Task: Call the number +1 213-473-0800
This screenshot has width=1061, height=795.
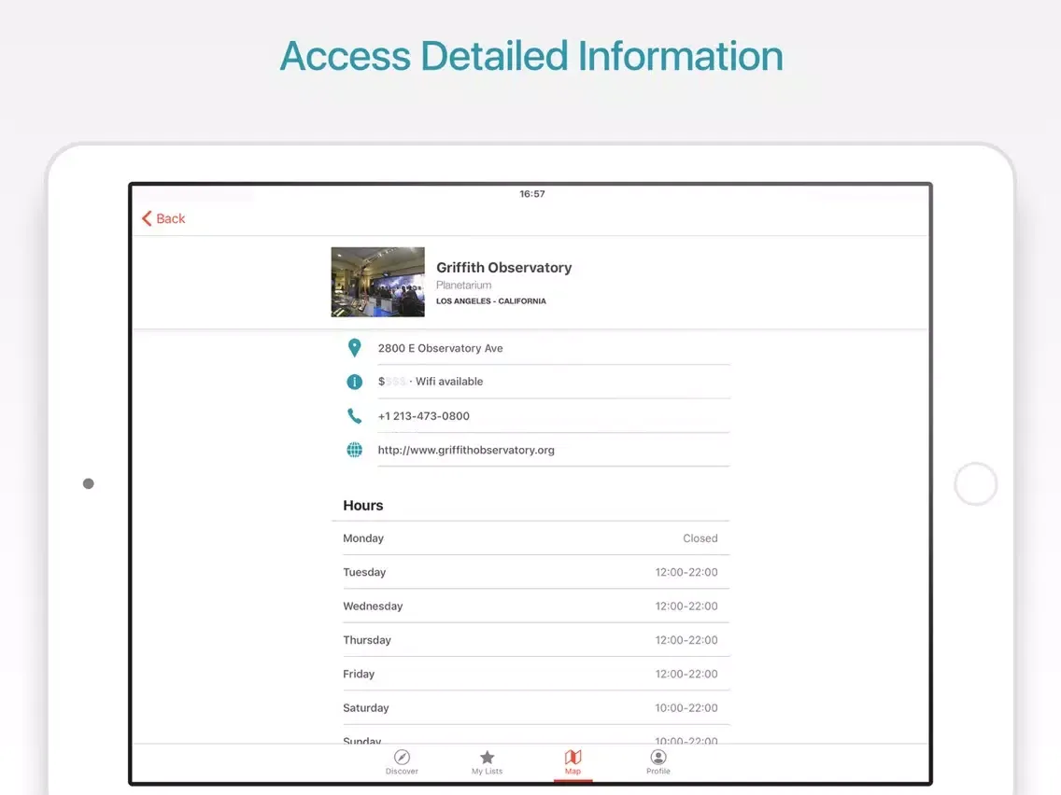Action: click(424, 416)
